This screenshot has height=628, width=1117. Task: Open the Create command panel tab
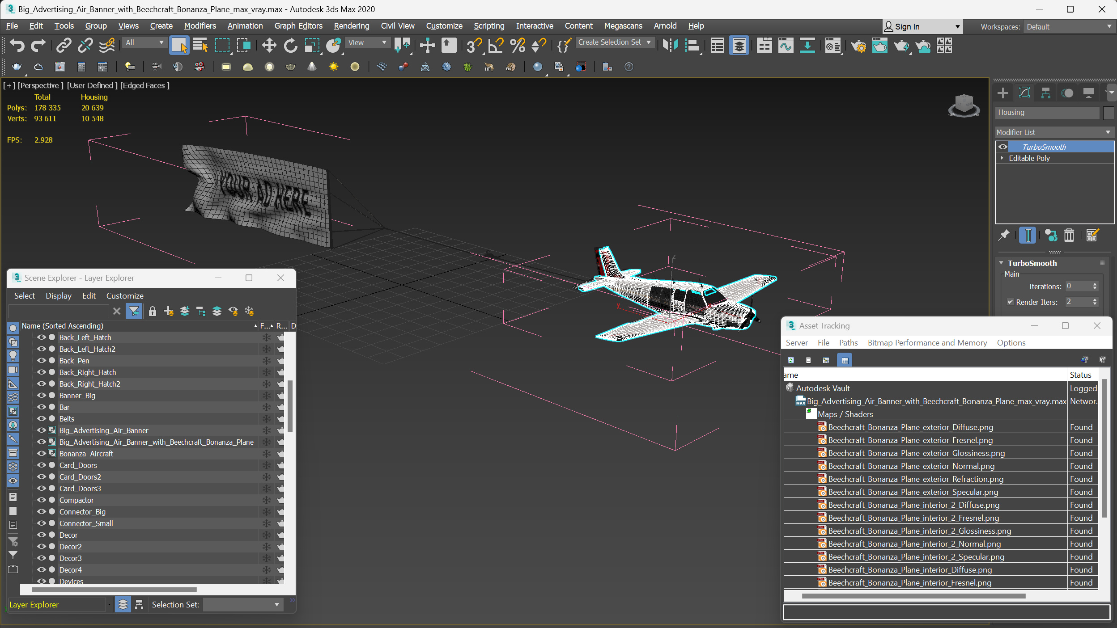(1003, 93)
